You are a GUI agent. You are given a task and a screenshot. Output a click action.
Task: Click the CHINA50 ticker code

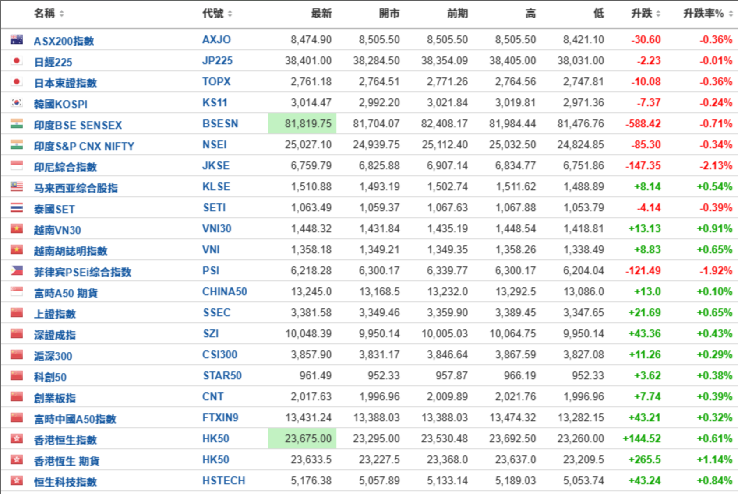225,291
